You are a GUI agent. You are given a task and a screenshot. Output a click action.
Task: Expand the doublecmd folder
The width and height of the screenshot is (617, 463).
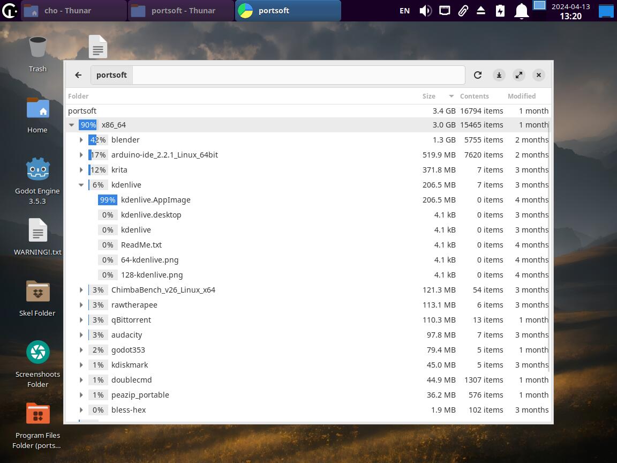click(x=81, y=379)
